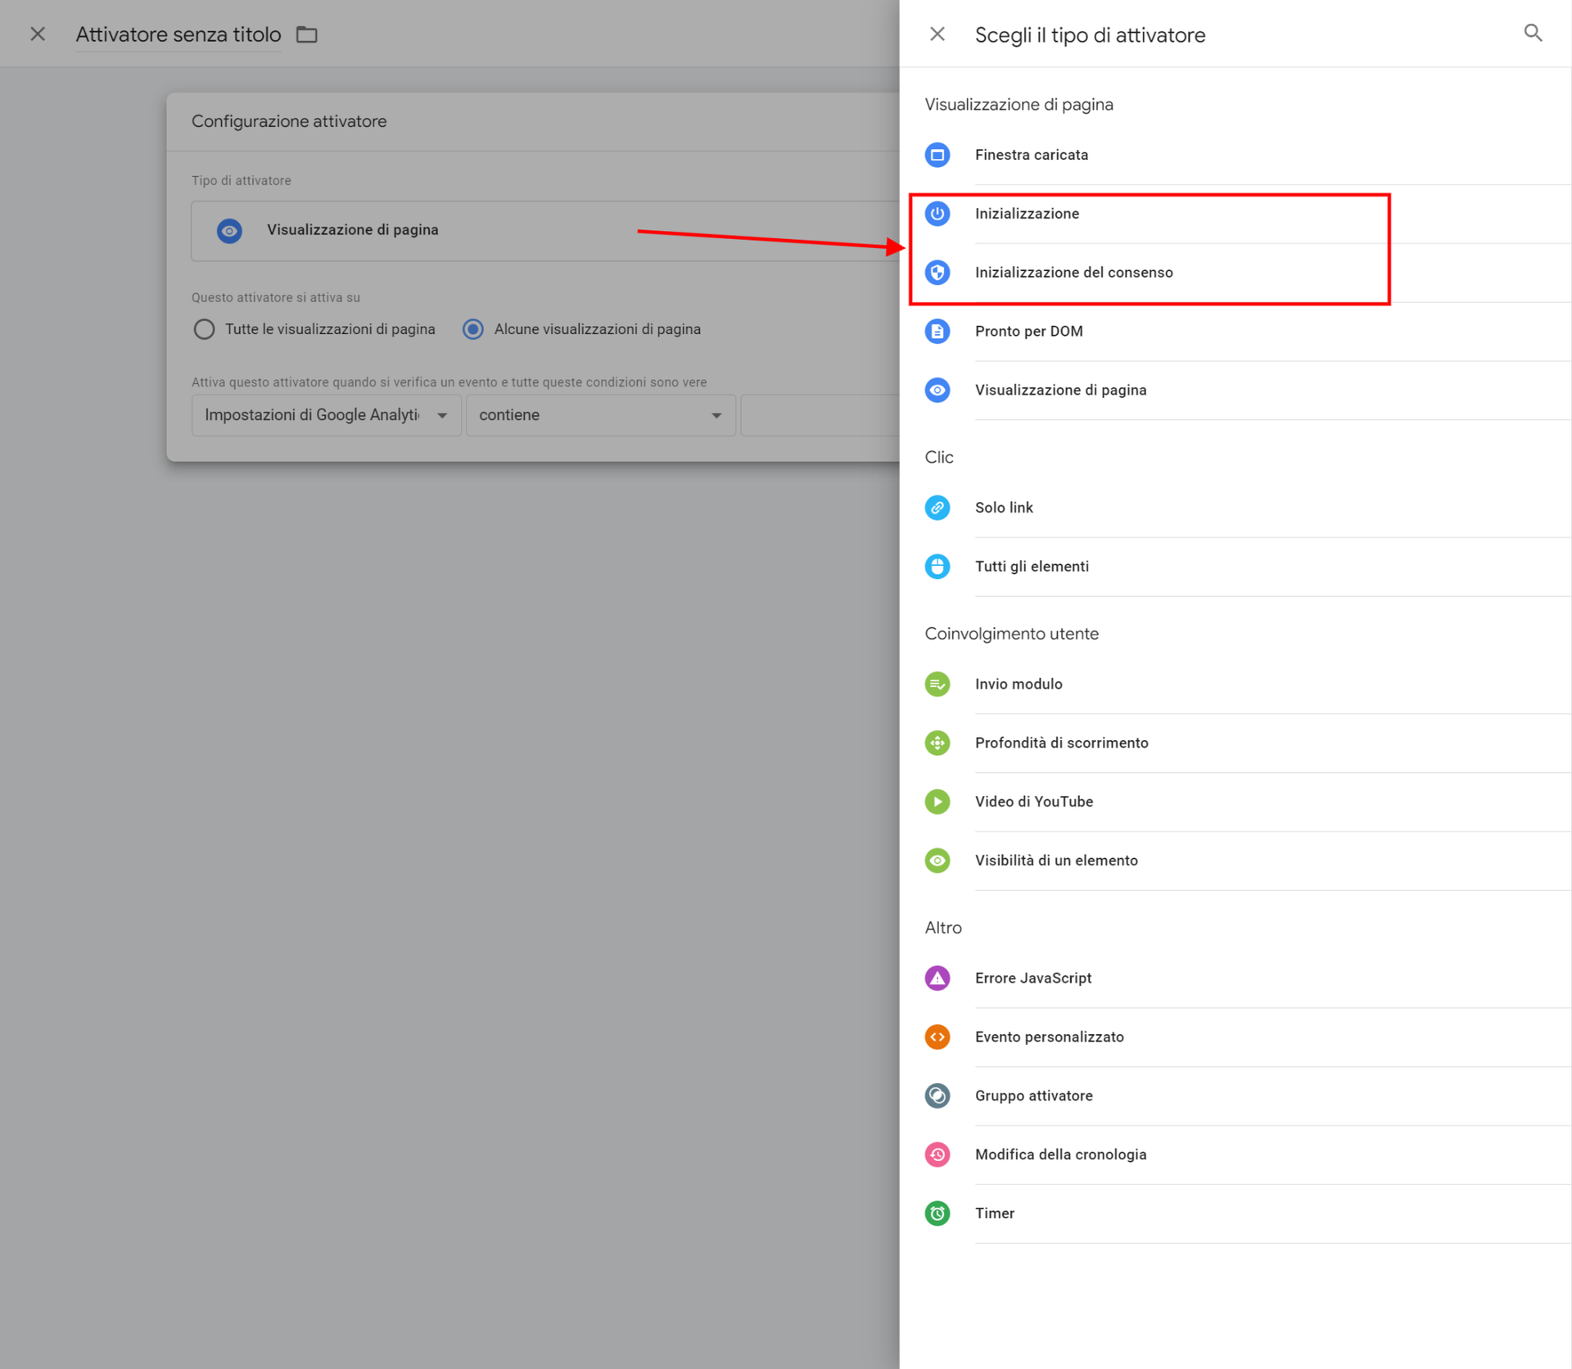Screen dimensions: 1572x1369
Task: Close the Scegli il tipo di attivatore panel
Action: point(937,34)
